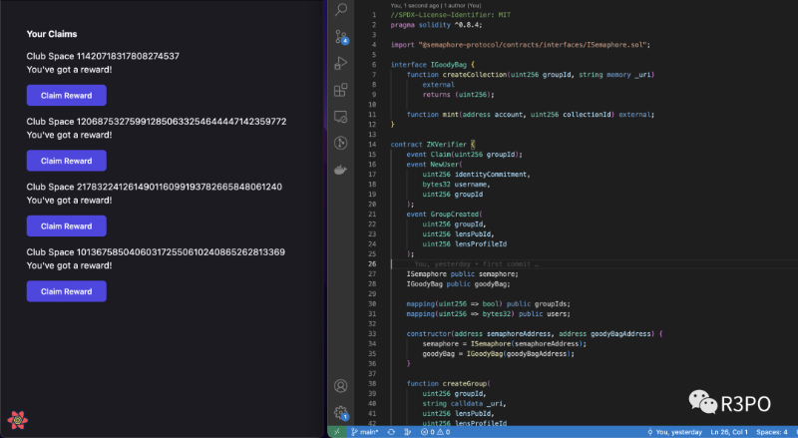Click the 'You, 1 second ago' CodeLens text

point(436,6)
